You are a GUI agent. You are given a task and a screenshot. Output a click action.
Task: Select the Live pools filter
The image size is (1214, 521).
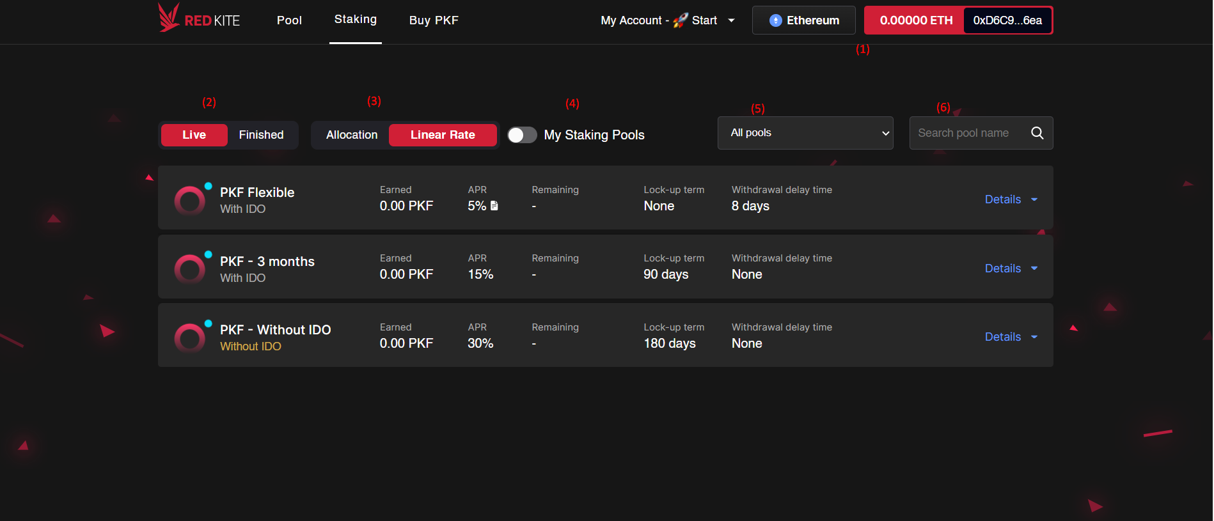pos(194,135)
